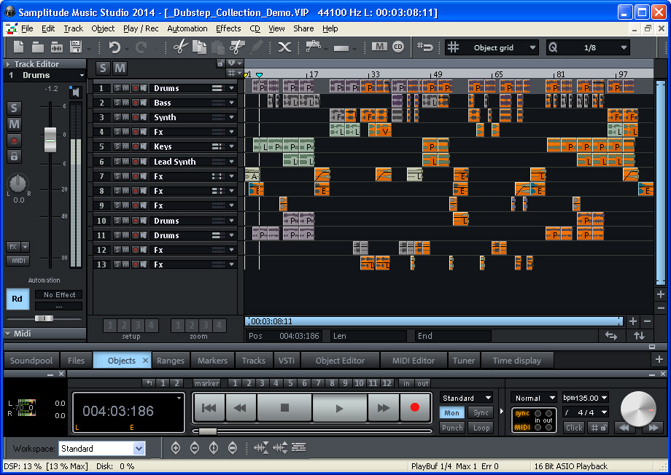Image resolution: width=671 pixels, height=475 pixels.
Task: Open the Standard playback mode dropdown
Action: pyautogui.click(x=467, y=398)
